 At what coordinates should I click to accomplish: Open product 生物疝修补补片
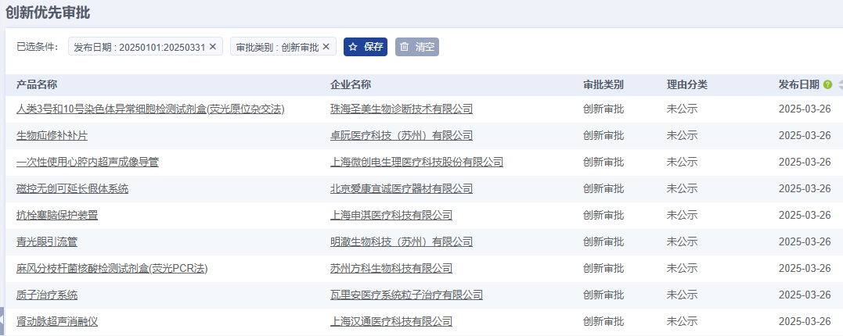point(52,136)
